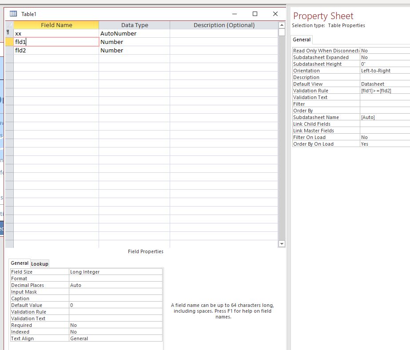Open the Number data type for fld1
Image resolution: width=410 pixels, height=350 pixels.
click(135, 42)
